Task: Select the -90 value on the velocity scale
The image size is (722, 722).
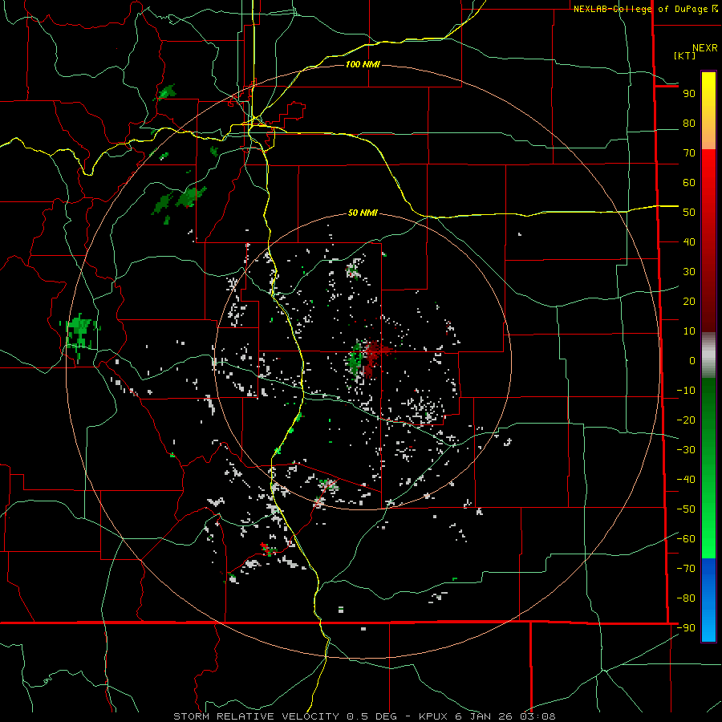Action: click(x=686, y=628)
